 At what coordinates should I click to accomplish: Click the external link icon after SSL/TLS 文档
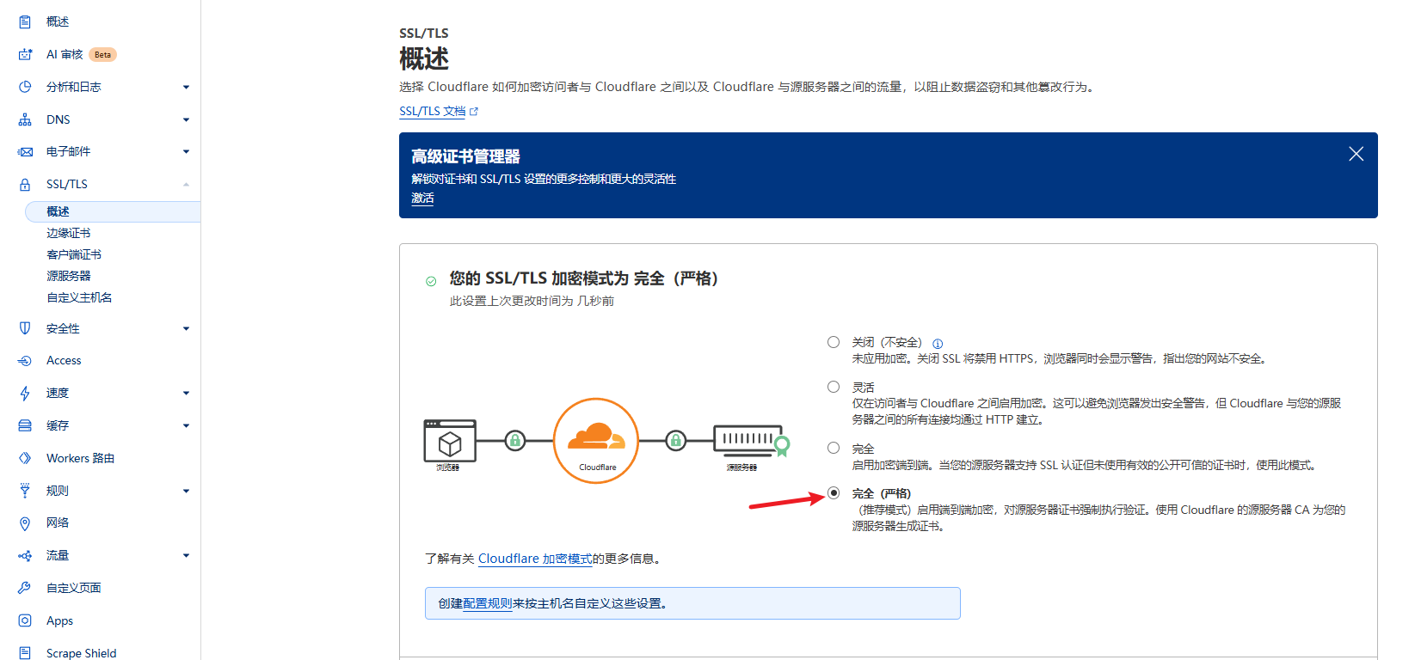coord(474,112)
